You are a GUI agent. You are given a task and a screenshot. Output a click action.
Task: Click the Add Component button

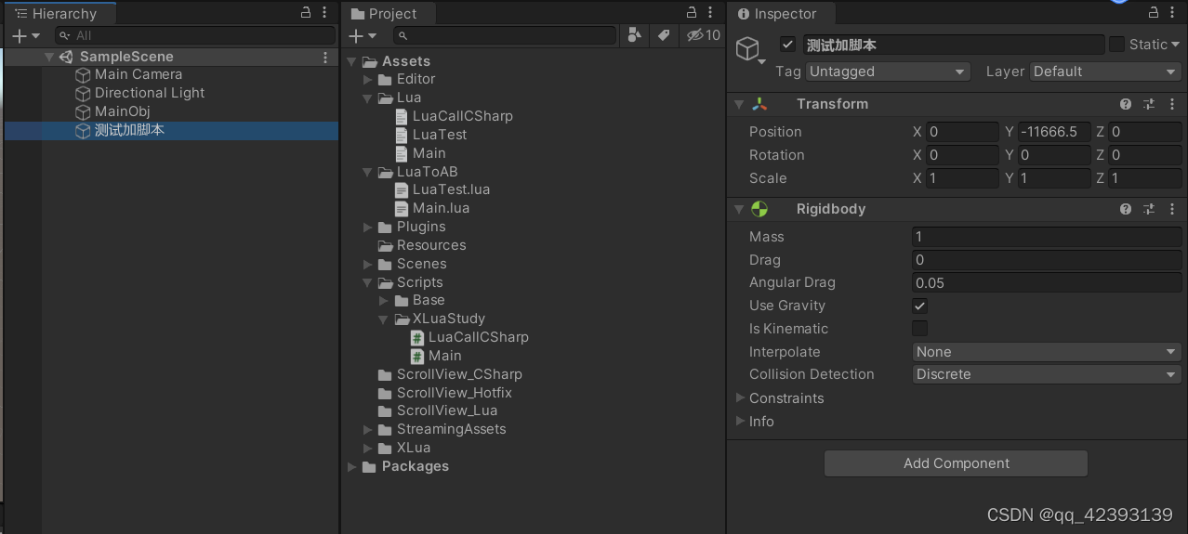[x=957, y=463]
